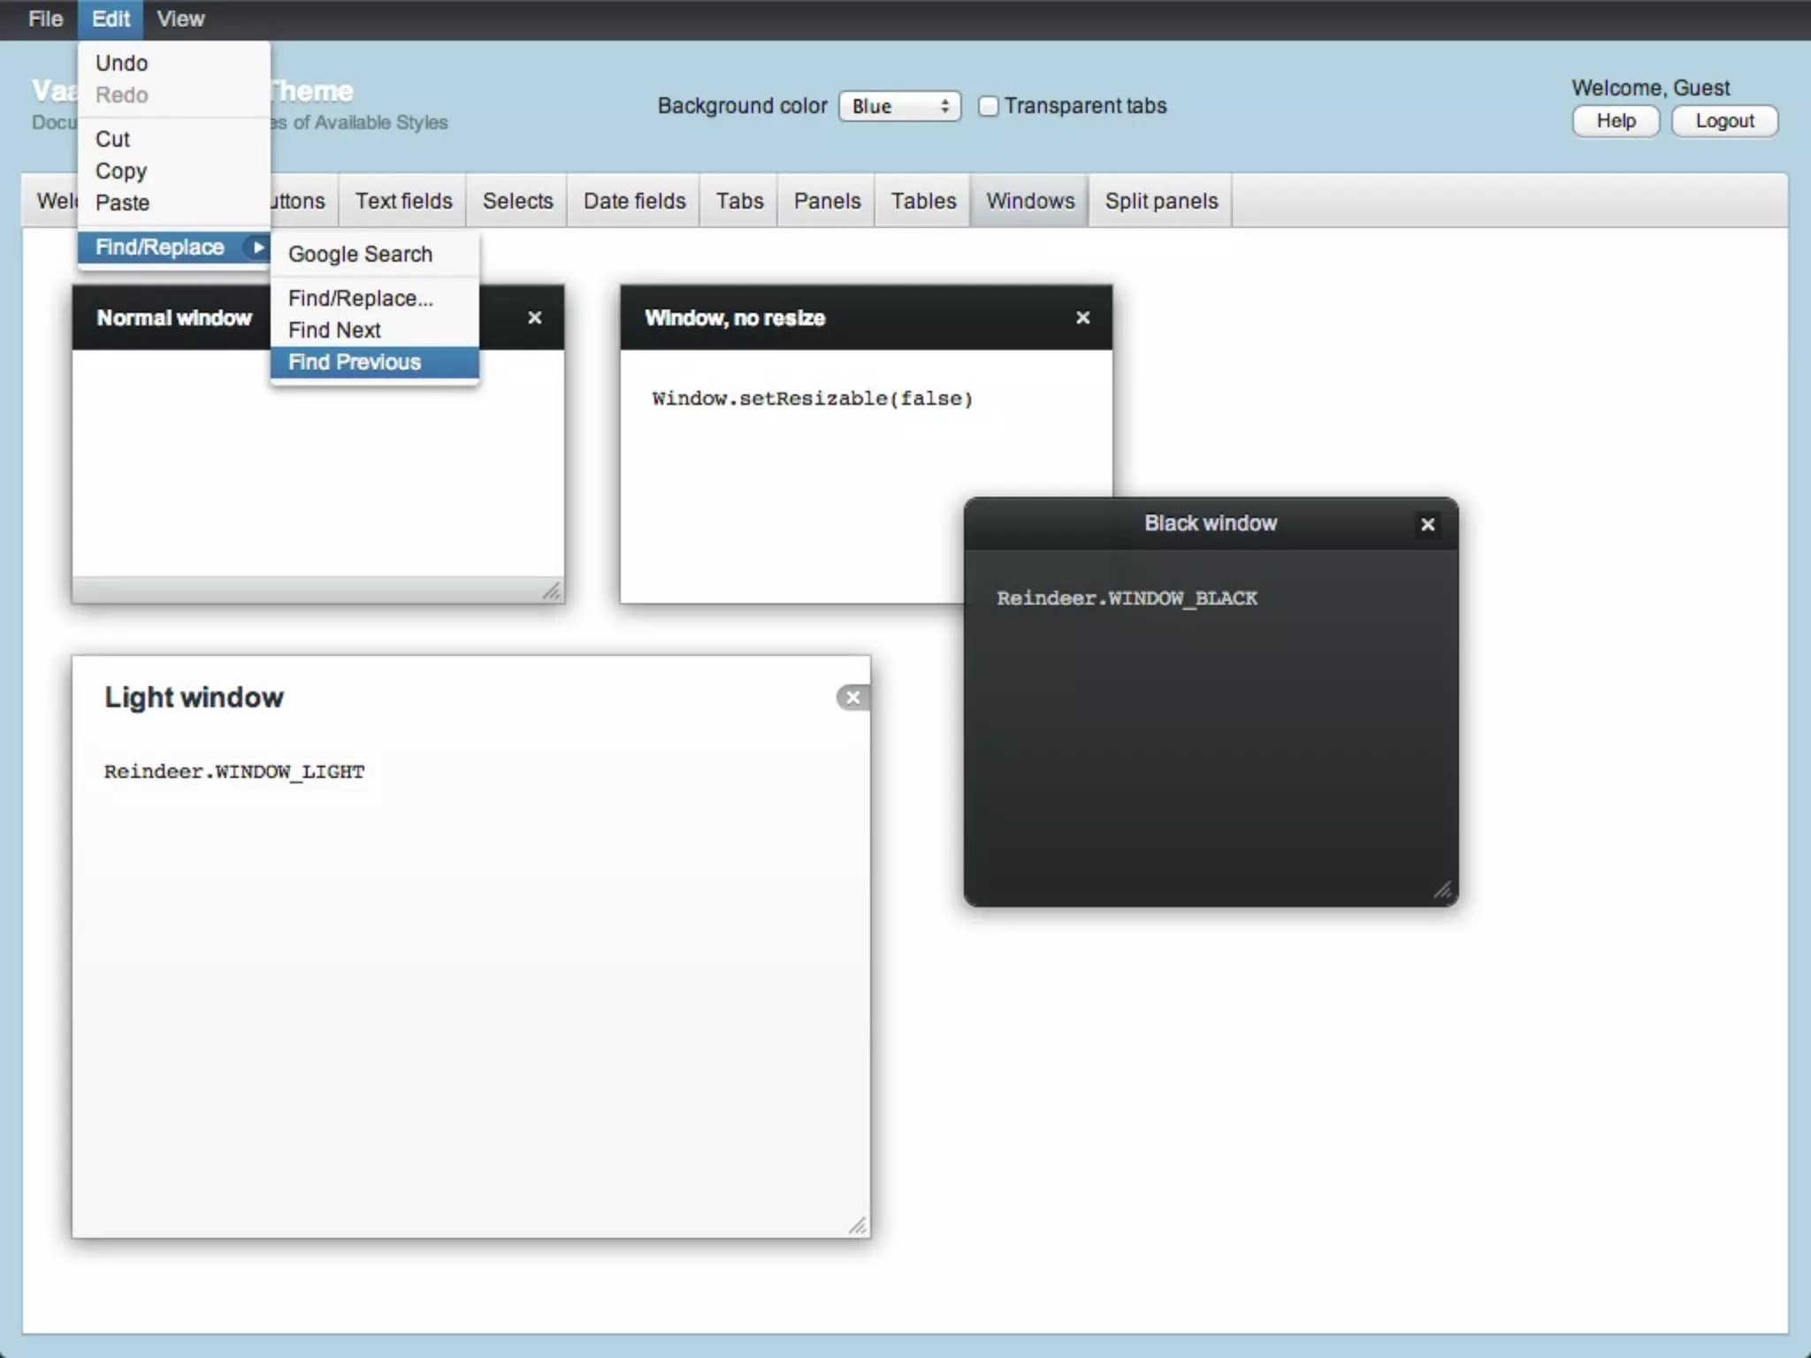
Task: Click the Find/Replace submenu arrow icon
Action: point(257,248)
